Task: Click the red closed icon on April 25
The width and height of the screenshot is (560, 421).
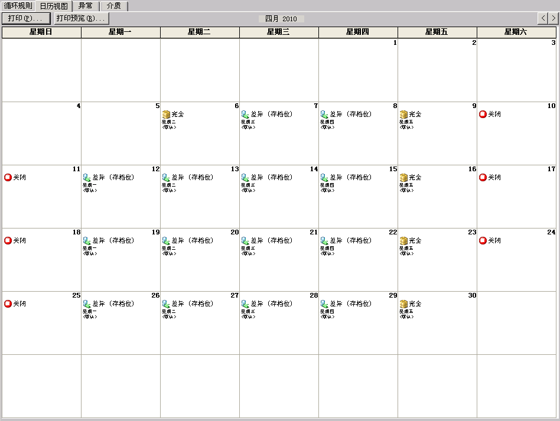Action: (8, 304)
